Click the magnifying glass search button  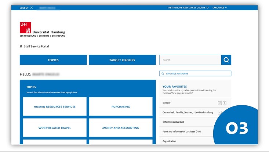(226, 60)
